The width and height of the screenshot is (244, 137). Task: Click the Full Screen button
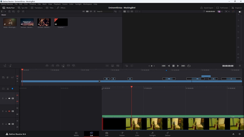[222, 8]
